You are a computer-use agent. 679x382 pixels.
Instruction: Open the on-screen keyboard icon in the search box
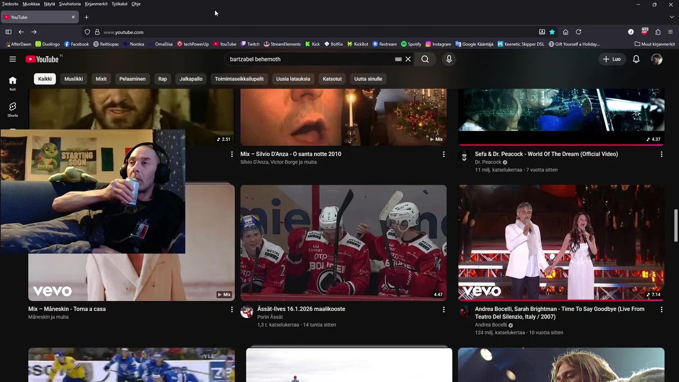coord(398,59)
